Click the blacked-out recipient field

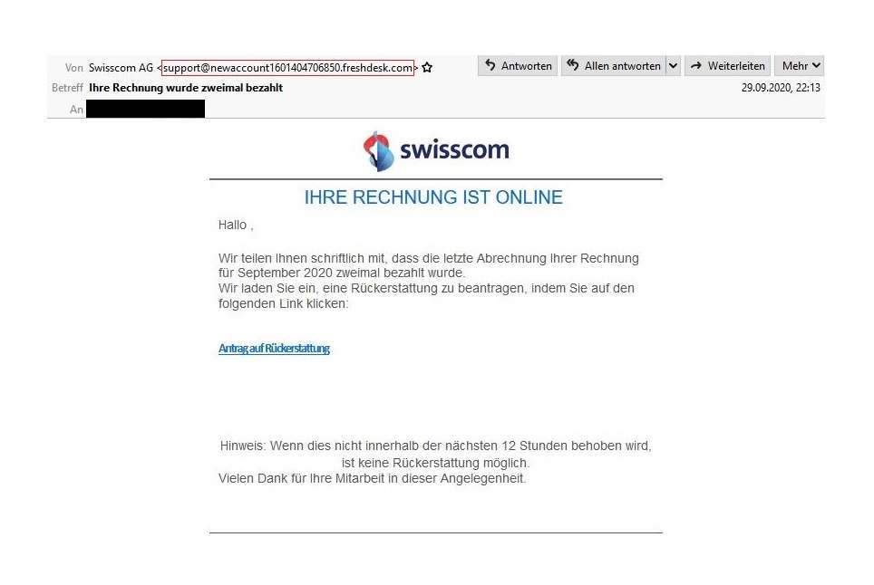coord(145,109)
